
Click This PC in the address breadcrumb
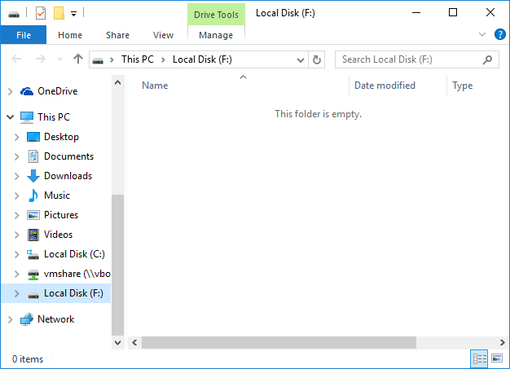[137, 59]
